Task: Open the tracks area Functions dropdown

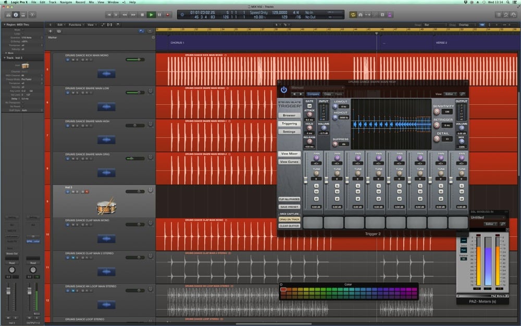Action: coord(76,25)
